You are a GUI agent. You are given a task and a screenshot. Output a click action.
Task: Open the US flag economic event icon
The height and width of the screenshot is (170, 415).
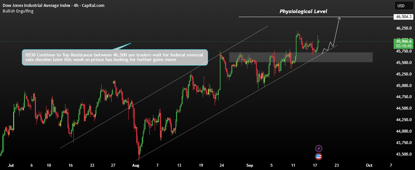(318, 157)
